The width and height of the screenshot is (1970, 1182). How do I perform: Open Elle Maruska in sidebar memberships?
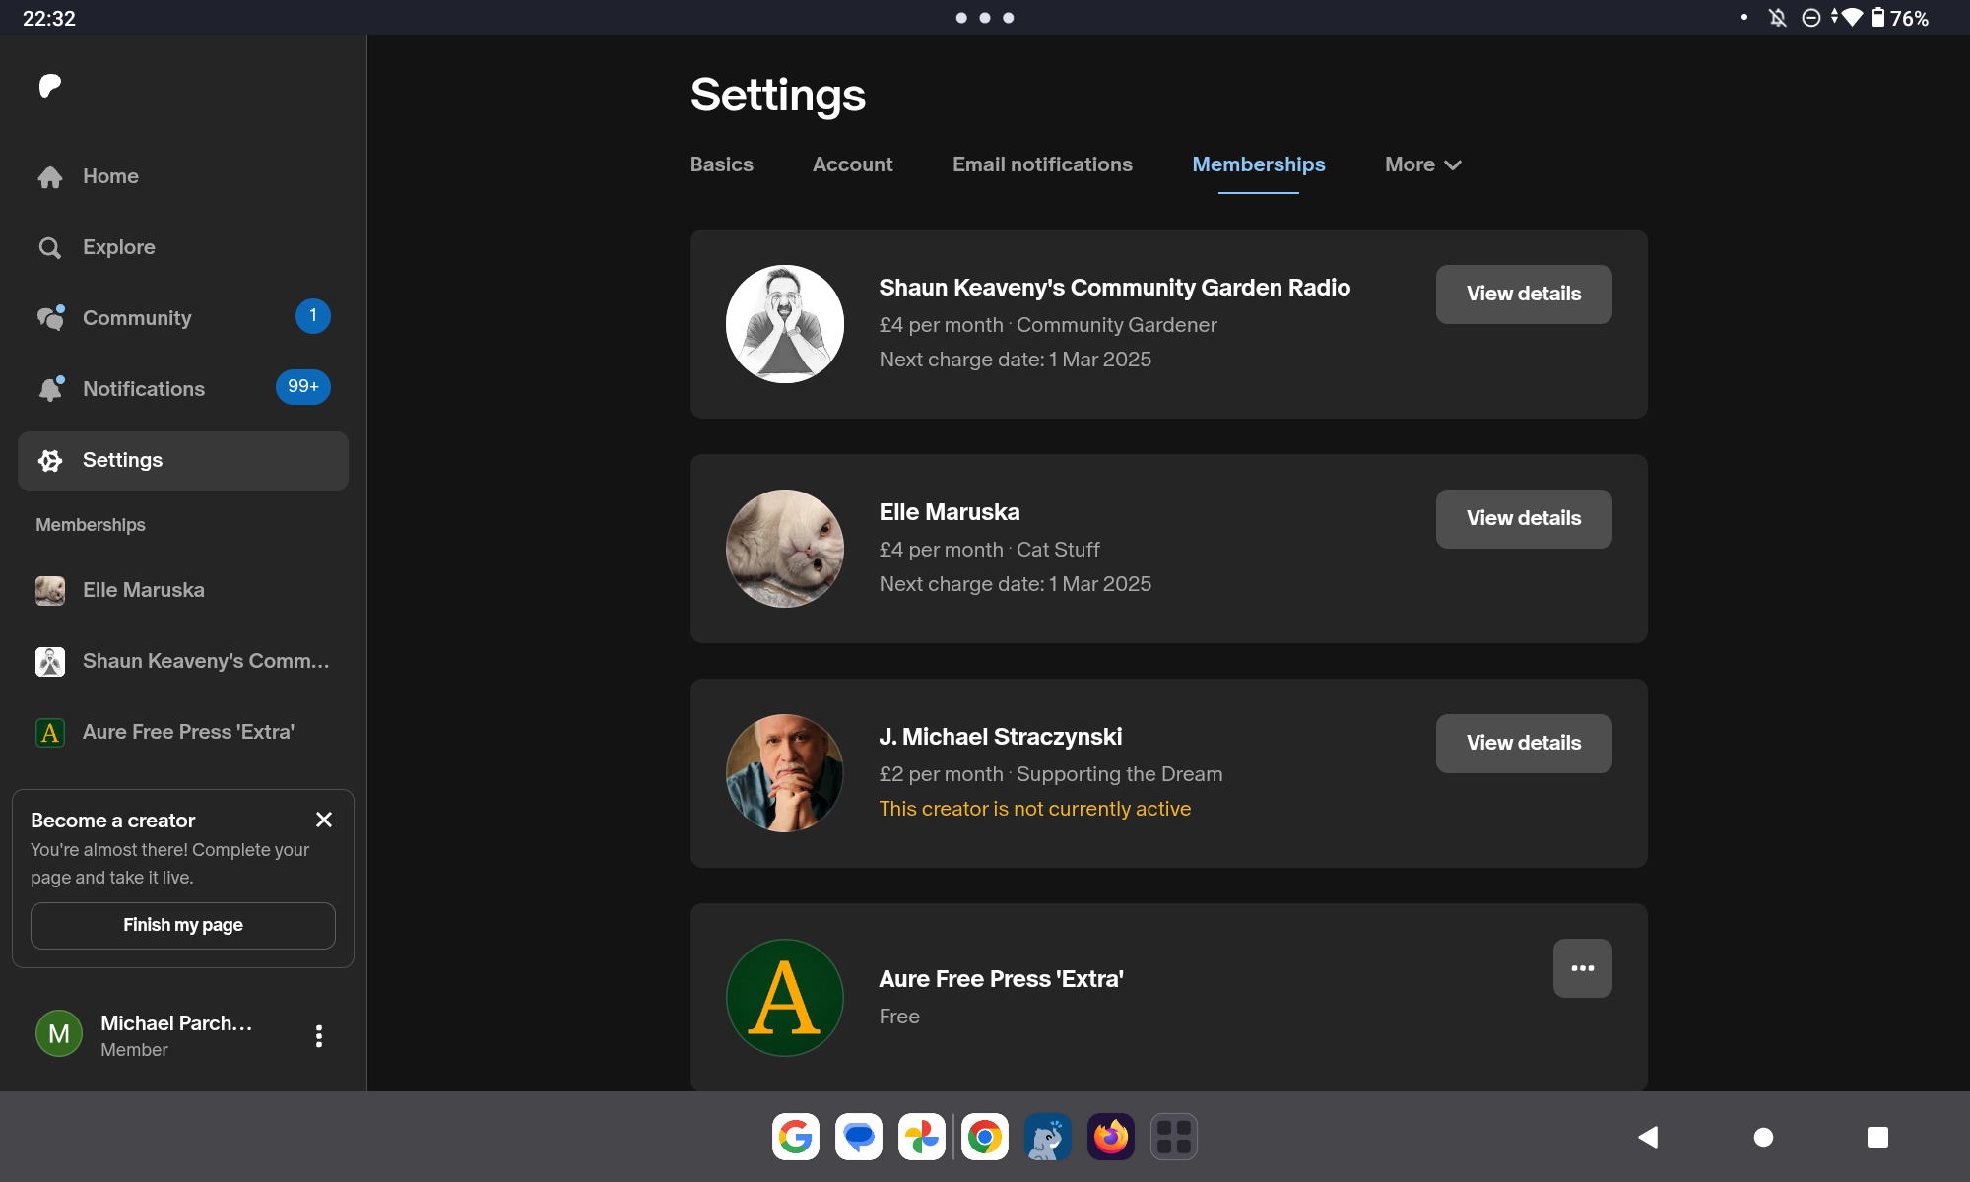[144, 590]
